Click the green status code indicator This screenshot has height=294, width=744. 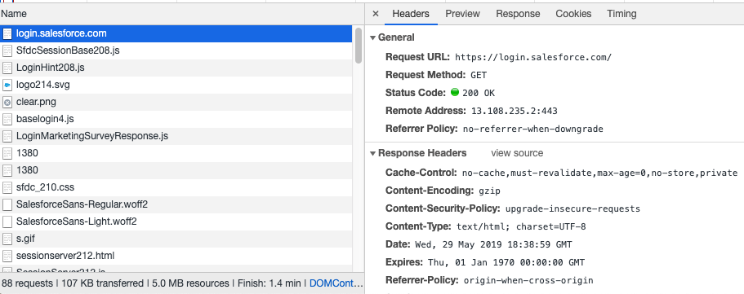pyautogui.click(x=455, y=92)
